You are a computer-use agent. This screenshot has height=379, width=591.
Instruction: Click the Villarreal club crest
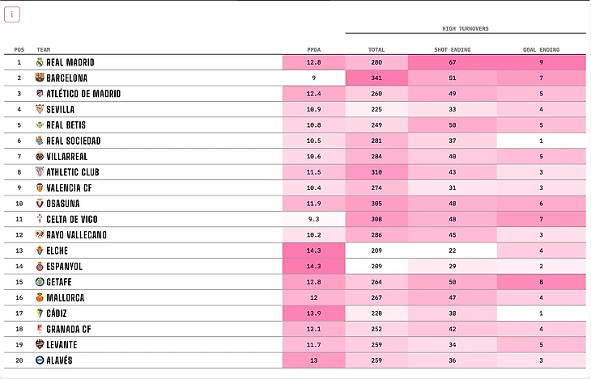pos(40,157)
